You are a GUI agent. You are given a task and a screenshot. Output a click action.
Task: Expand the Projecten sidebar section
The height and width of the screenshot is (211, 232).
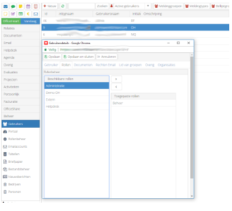coord(21,79)
